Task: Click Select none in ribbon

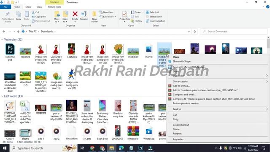Action: click(x=154, y=16)
